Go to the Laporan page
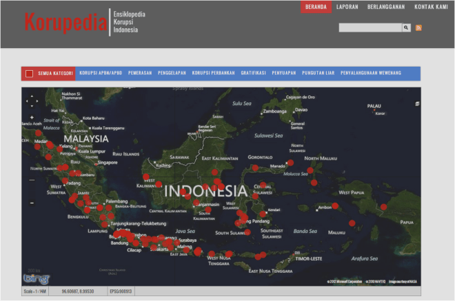This screenshot has width=455, height=301. click(x=347, y=8)
